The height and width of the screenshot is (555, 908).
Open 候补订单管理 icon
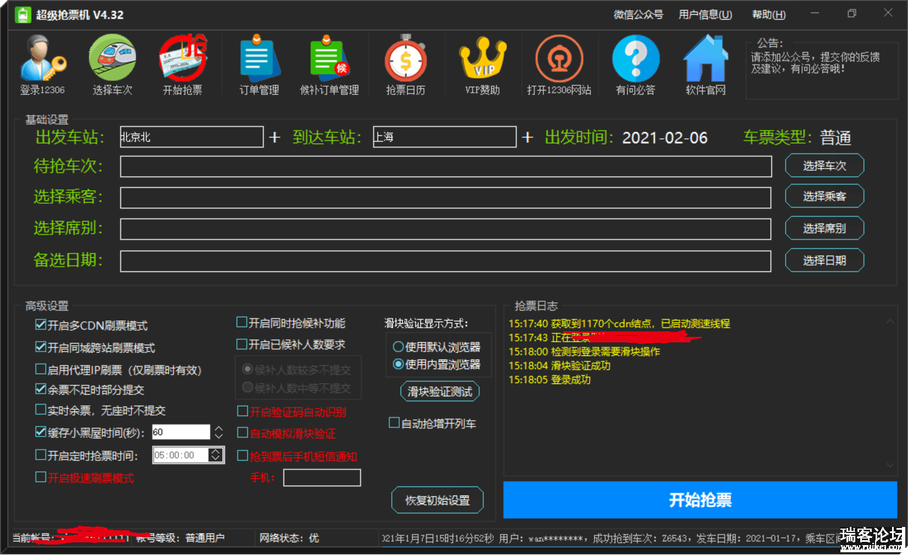click(329, 65)
